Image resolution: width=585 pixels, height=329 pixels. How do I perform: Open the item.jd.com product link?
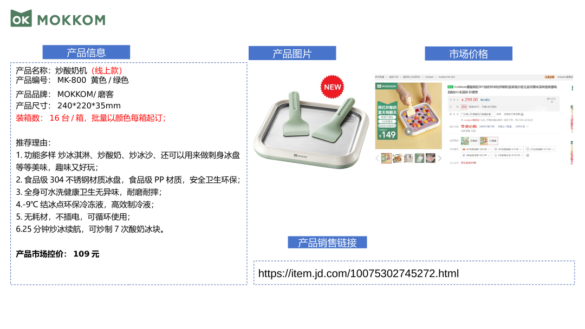359,273
